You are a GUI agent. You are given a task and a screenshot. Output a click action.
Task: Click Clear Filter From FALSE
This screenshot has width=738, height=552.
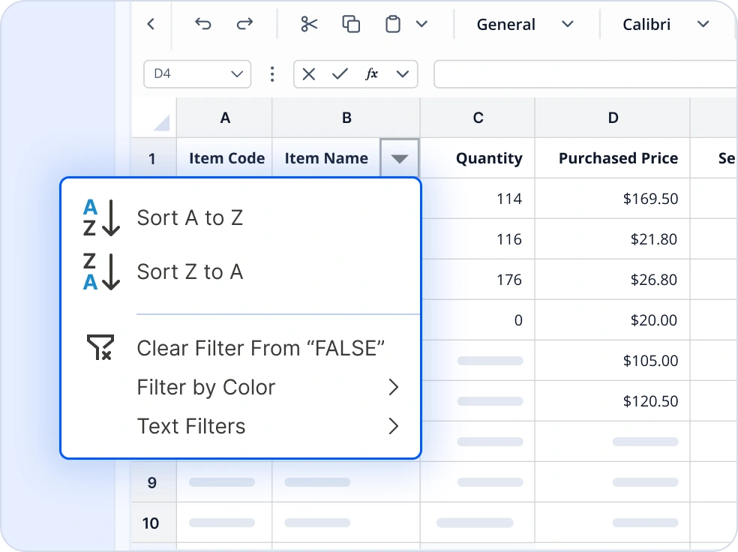(x=260, y=348)
